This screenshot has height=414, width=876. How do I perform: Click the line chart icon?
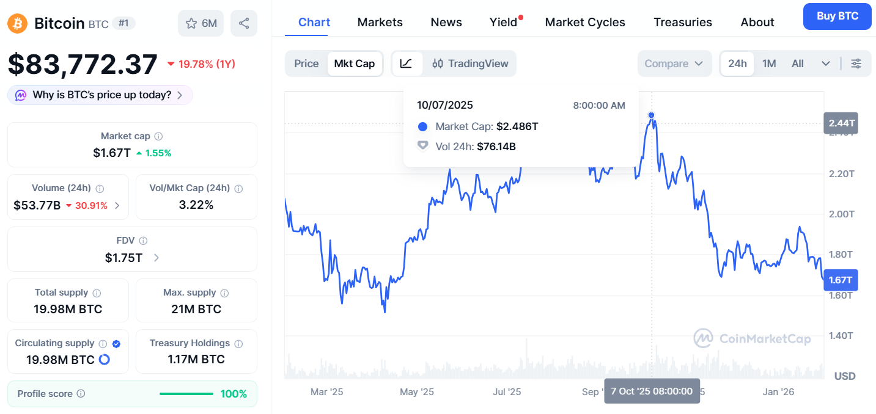pyautogui.click(x=407, y=64)
